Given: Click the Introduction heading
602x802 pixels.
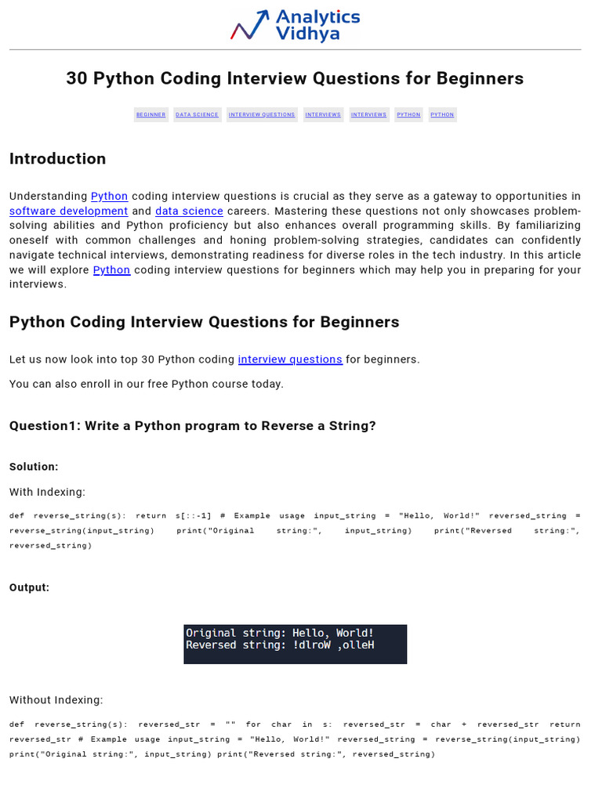Looking at the screenshot, I should pos(57,159).
